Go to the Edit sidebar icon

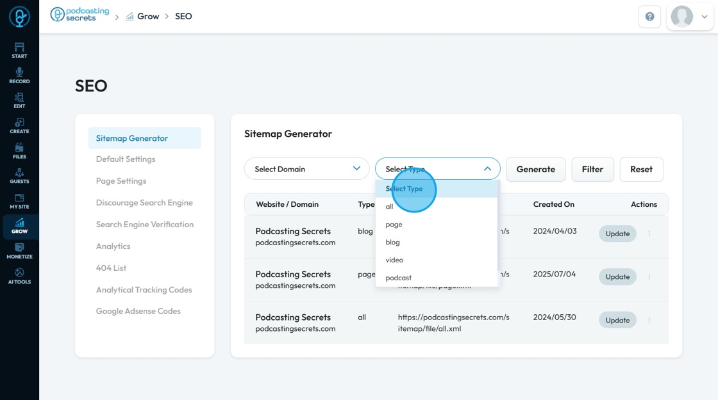19,100
